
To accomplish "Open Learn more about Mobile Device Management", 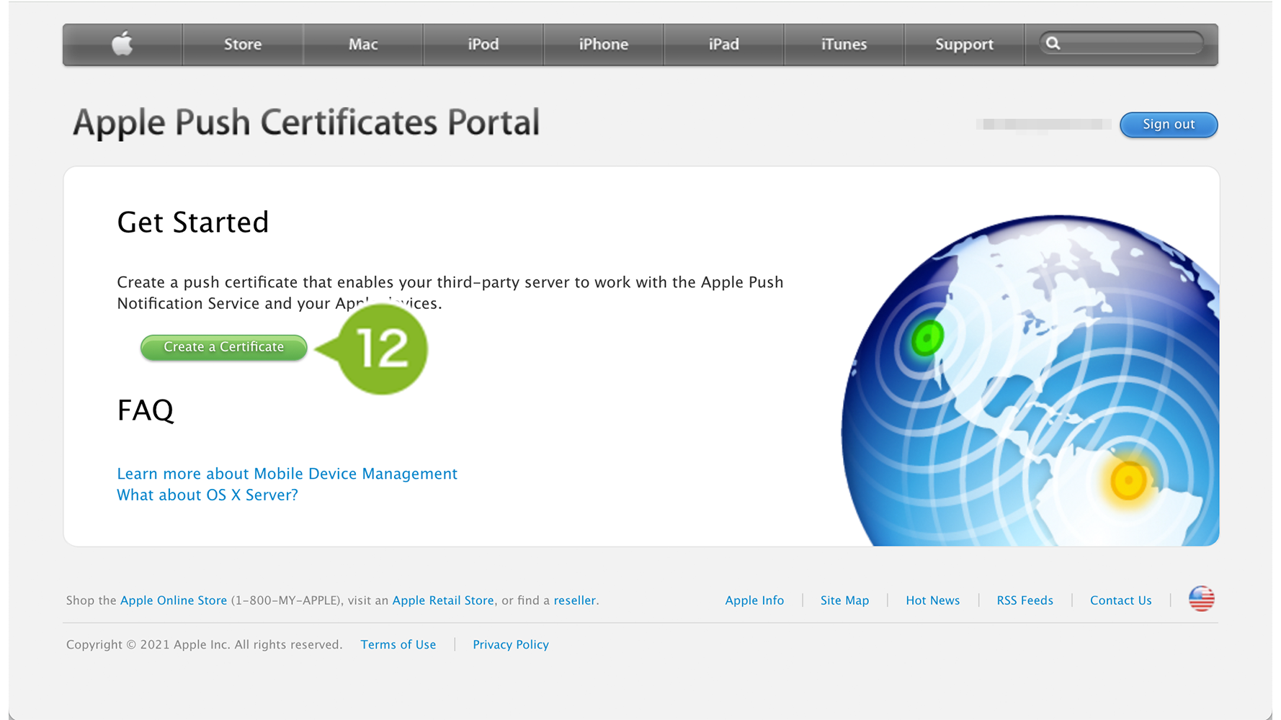I will coord(287,474).
